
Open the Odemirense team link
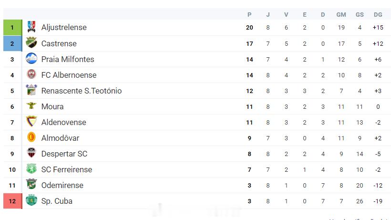pyautogui.click(x=62, y=185)
